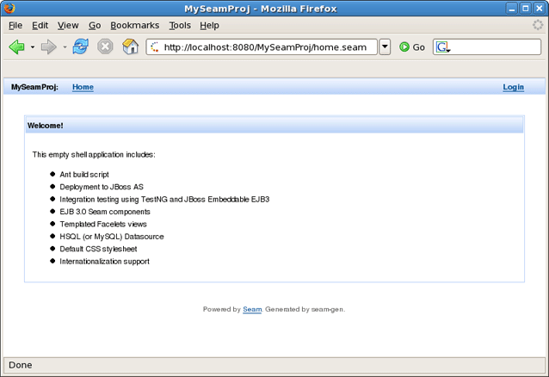Click the Firefox logo in title bar

coord(9,8)
